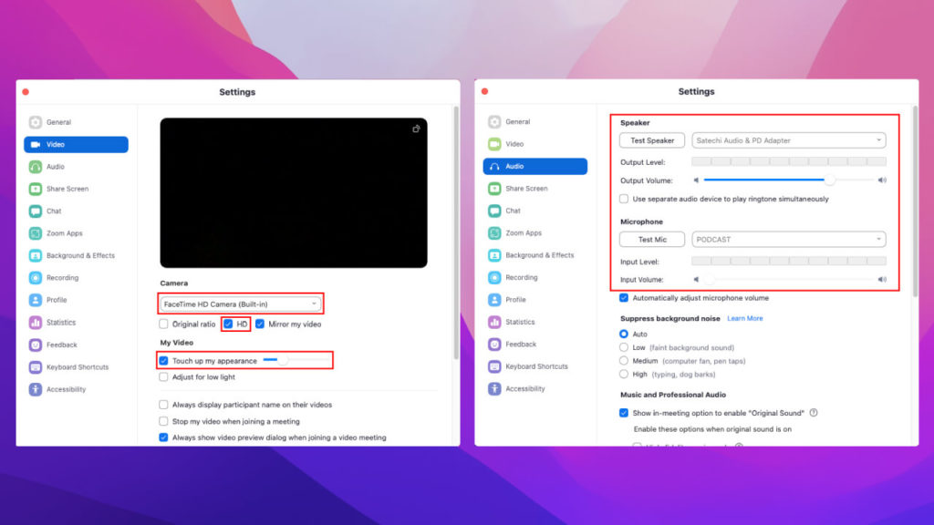This screenshot has width=934, height=525.
Task: Click General gear icon in right Settings window
Action: (x=494, y=121)
